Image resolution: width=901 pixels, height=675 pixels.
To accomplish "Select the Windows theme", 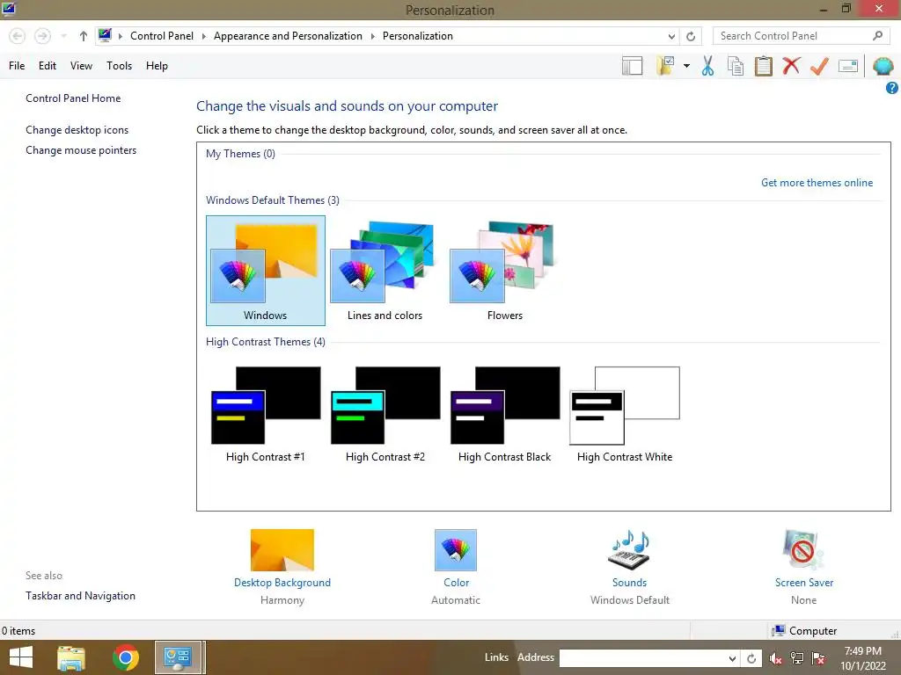I will coord(266,271).
